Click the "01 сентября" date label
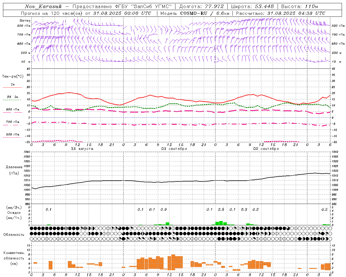Viewport: 346px width, 277px height. click(x=174, y=149)
